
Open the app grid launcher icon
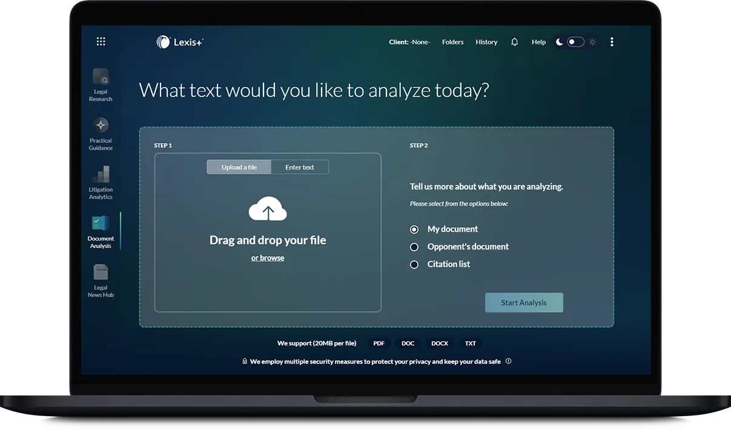pyautogui.click(x=101, y=42)
